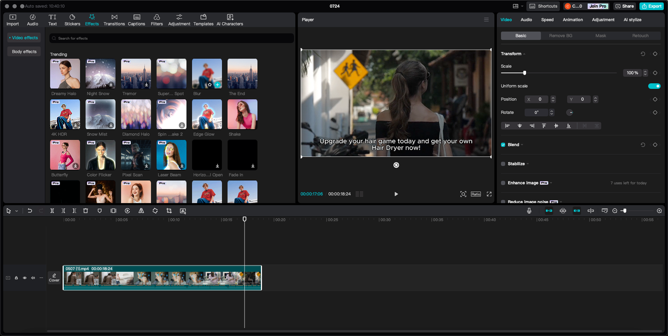
Task: Hide the video track with eye icon
Action: (25, 278)
